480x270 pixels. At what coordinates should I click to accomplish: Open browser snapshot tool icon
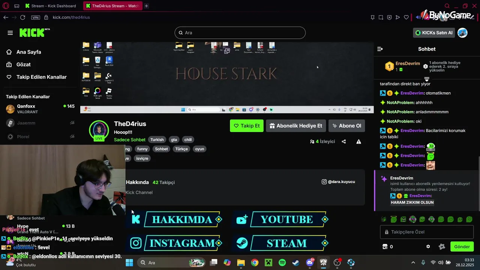pos(381,17)
